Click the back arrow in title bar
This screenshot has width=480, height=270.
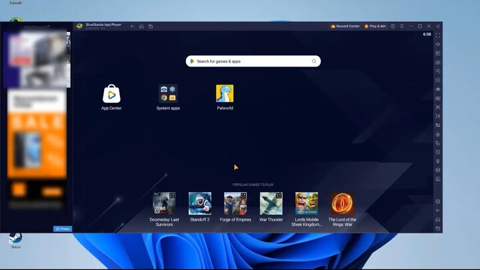click(133, 26)
